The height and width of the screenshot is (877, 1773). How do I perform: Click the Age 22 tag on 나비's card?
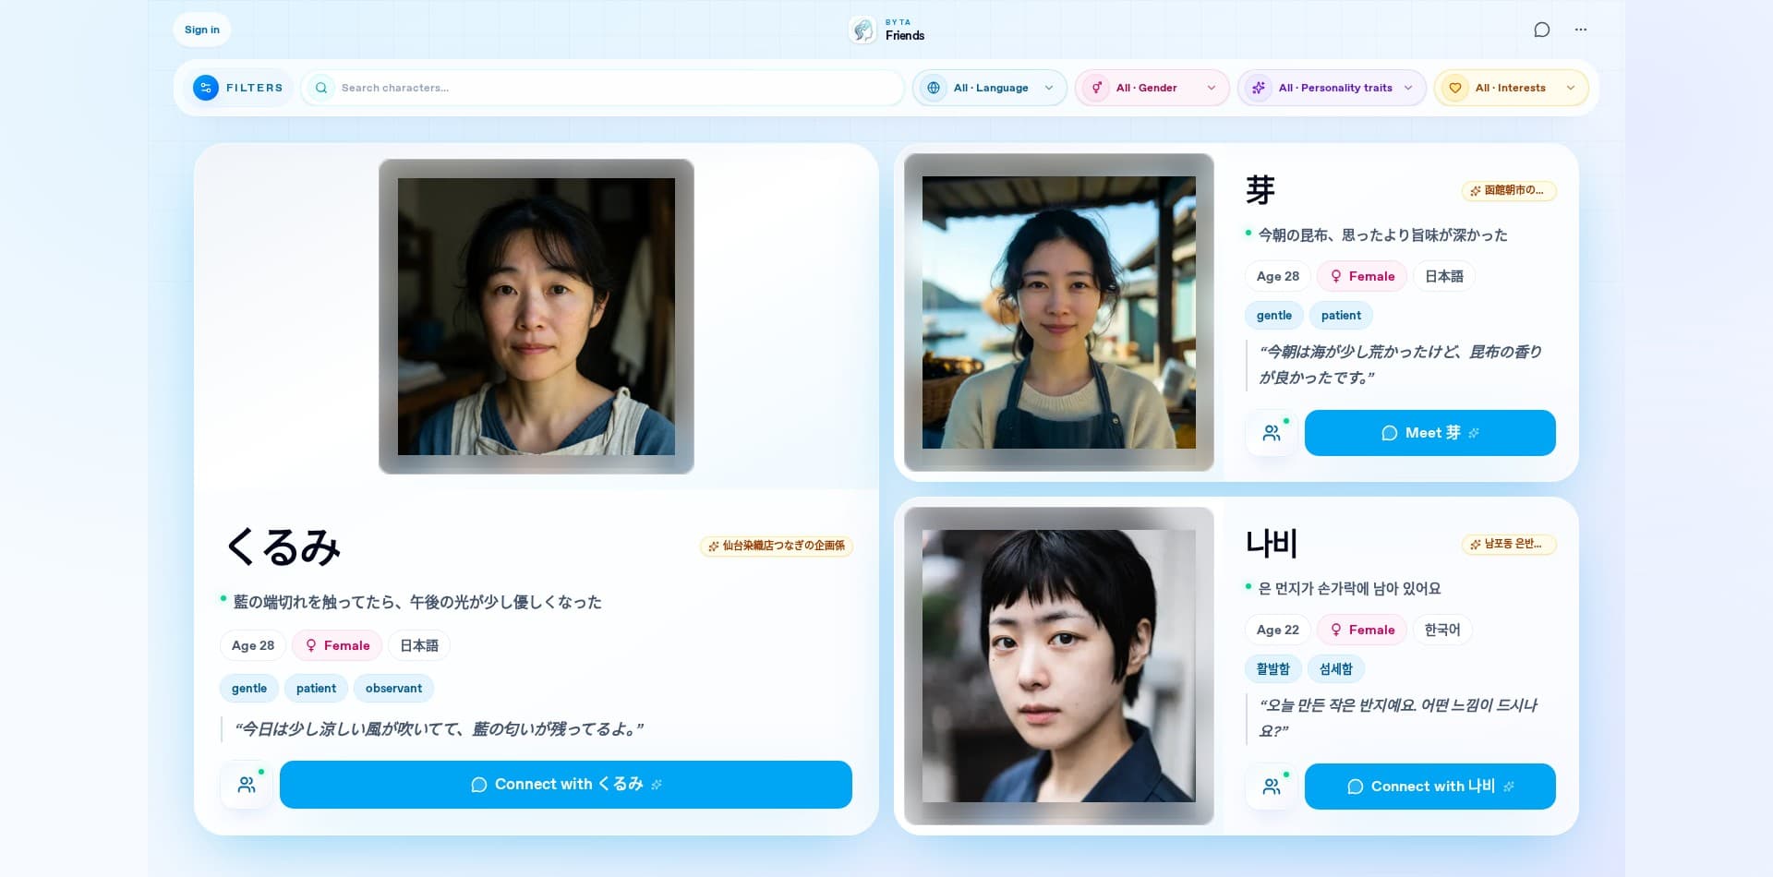click(x=1278, y=630)
